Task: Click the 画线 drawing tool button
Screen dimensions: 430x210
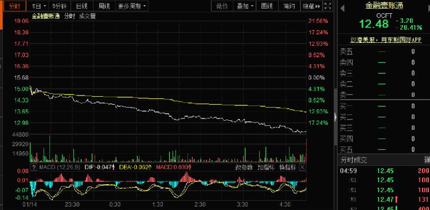Action: [x=267, y=6]
